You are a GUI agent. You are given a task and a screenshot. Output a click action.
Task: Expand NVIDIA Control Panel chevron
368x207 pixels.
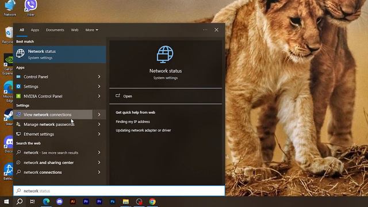99,96
